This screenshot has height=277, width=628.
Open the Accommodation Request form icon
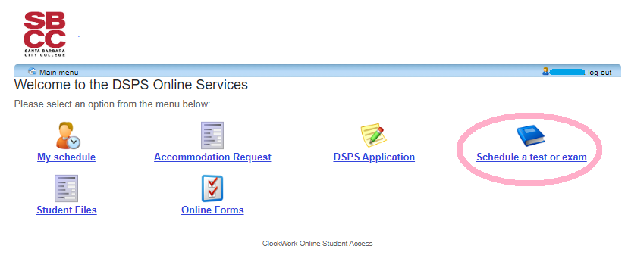click(x=212, y=135)
